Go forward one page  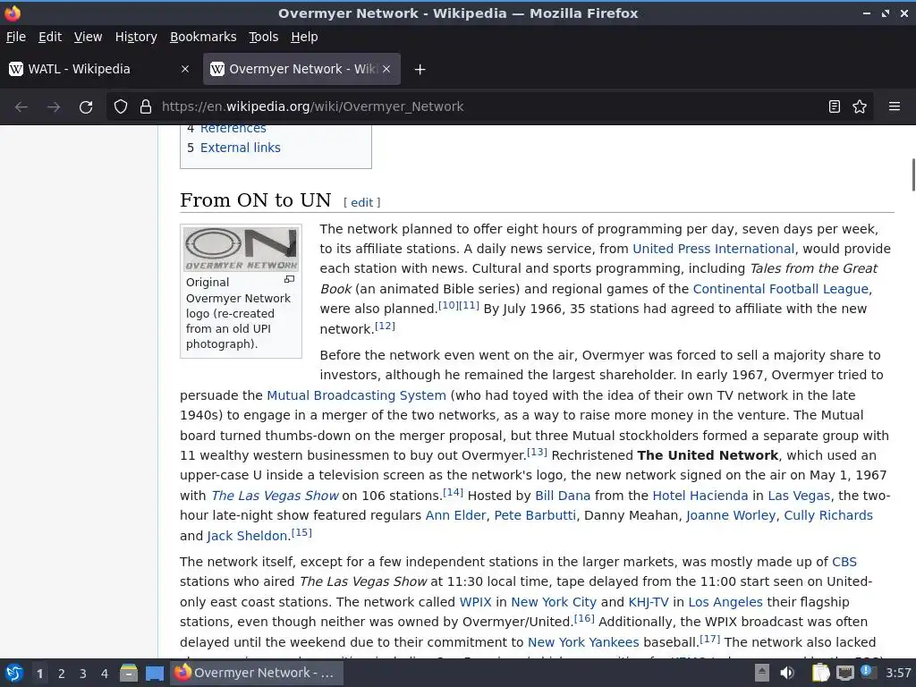54,107
